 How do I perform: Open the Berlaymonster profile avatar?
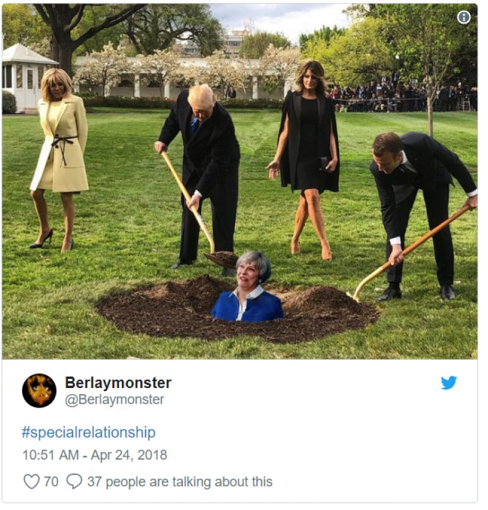pos(39,390)
